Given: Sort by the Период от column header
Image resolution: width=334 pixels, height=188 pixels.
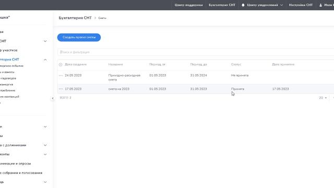Looking at the screenshot, I should [x=157, y=64].
